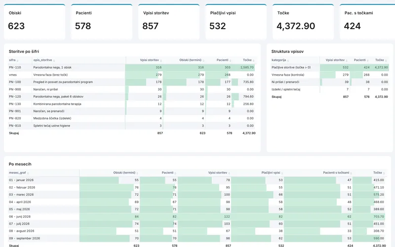Sort Storitve po šifri table by Točke icon
Viewport: 395px width, 247px height.
point(253,61)
